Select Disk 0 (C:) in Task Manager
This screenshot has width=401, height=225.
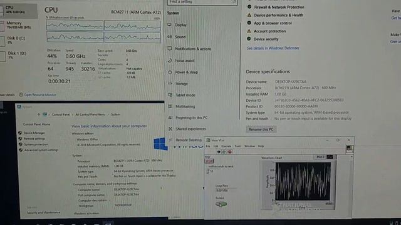[x=18, y=40]
